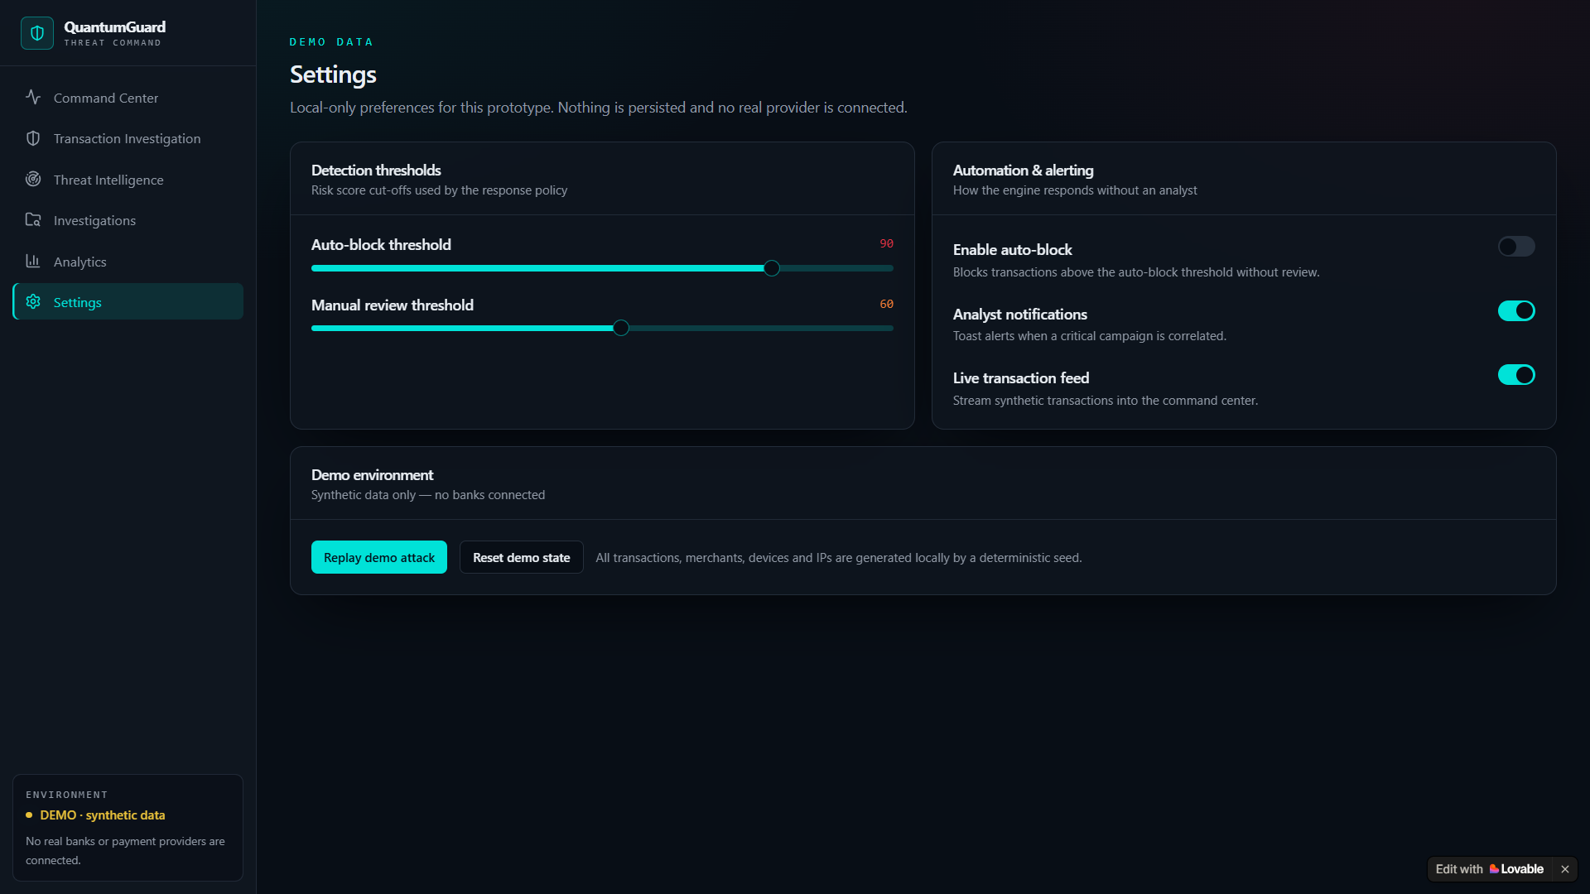1590x894 pixels.
Task: Disable the Live transaction feed toggle
Action: [x=1516, y=375]
